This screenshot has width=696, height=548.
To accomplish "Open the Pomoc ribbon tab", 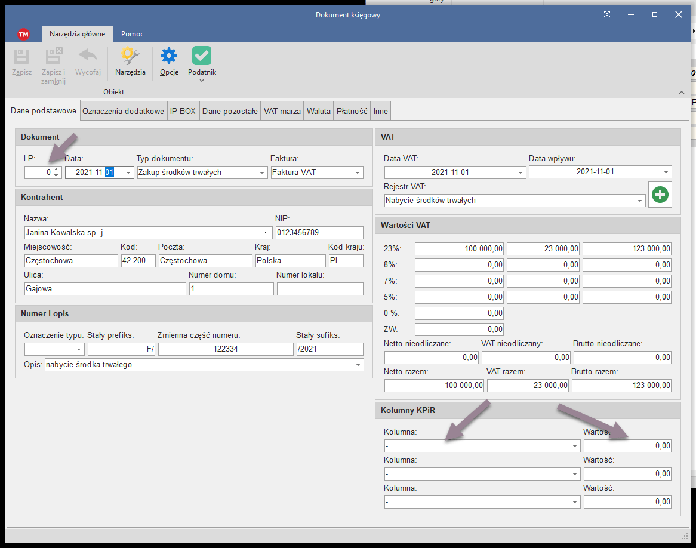I will click(133, 34).
